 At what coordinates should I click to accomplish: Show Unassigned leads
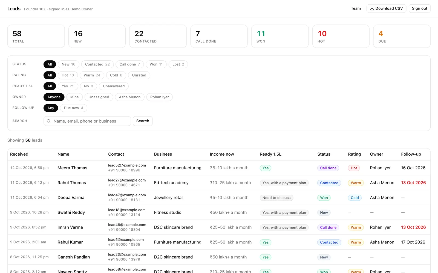[99, 97]
